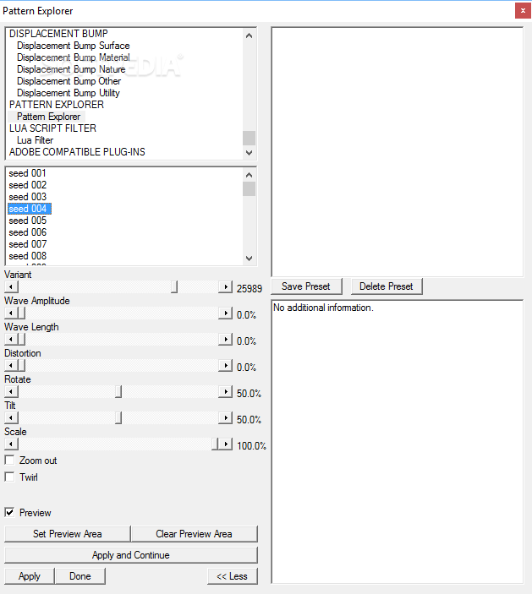Click Set Preview Area button
Image resolution: width=532 pixels, height=594 pixels.
pos(67,534)
